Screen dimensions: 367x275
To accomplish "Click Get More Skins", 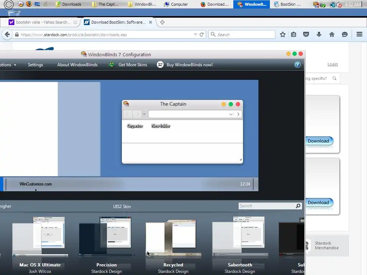I will click(x=133, y=65).
